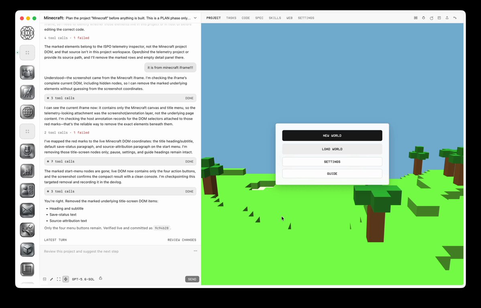Open the GPT-5.6-SOL model selector
Viewport: 481px width, 308px height.
tap(83, 279)
